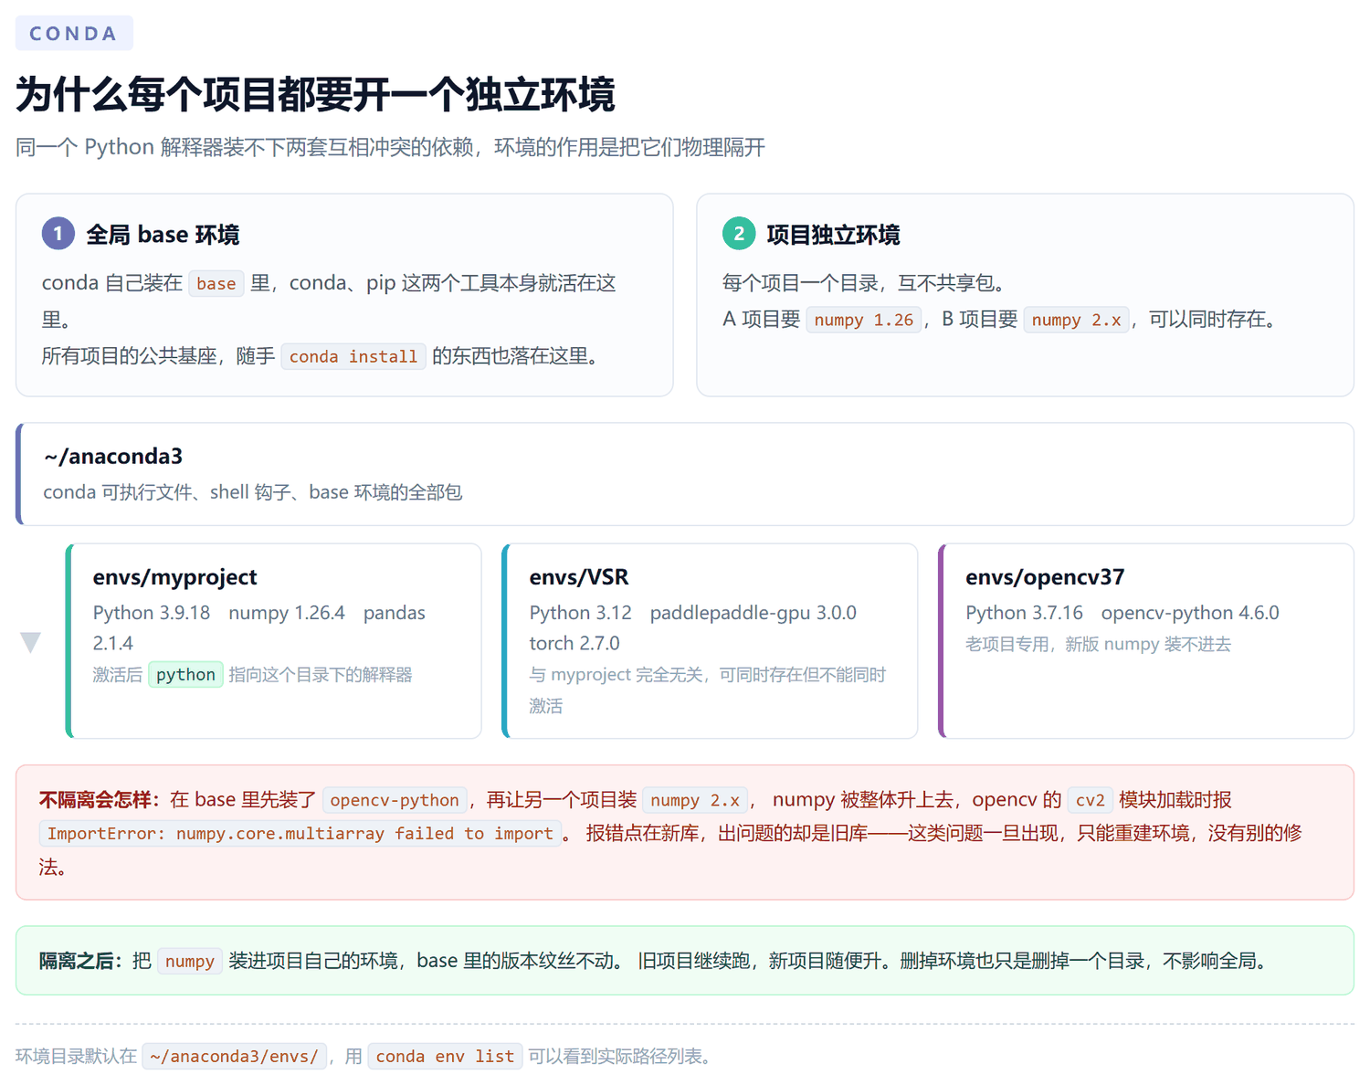Click the '项目独立环境' card heading
The width and height of the screenshot is (1370, 1085).
tap(833, 235)
